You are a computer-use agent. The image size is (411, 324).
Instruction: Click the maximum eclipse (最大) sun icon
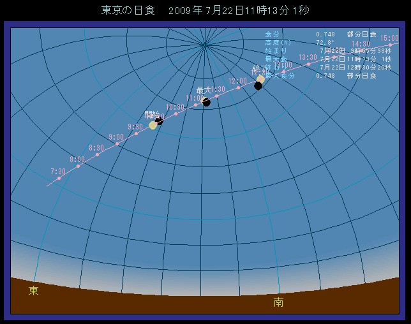[x=205, y=101]
